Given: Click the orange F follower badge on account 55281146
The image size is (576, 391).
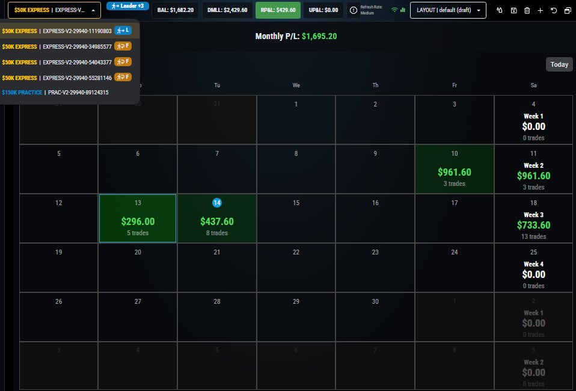Looking at the screenshot, I should click(x=123, y=77).
